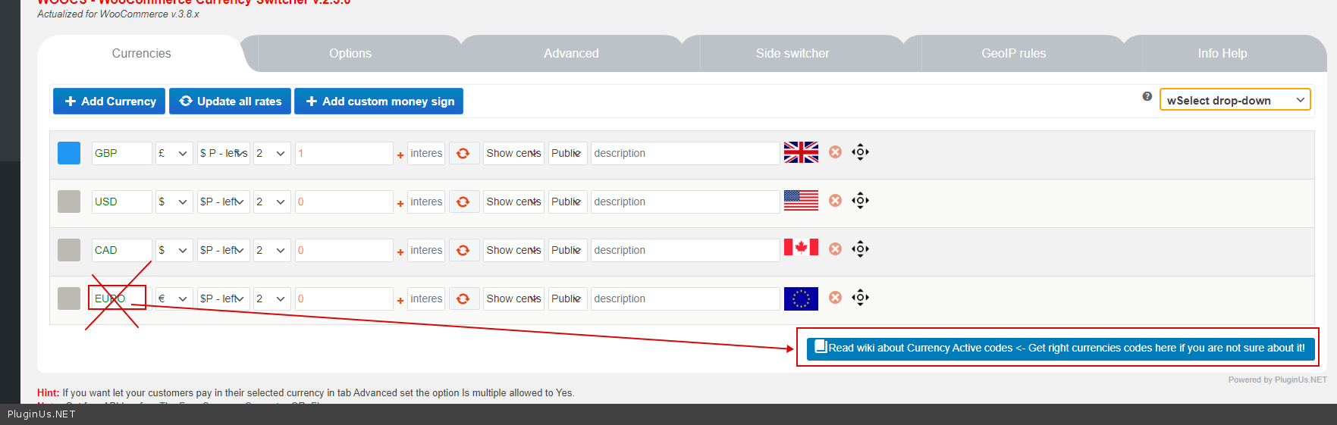Click the rate field in USD row
1337x425 pixels.
click(344, 202)
